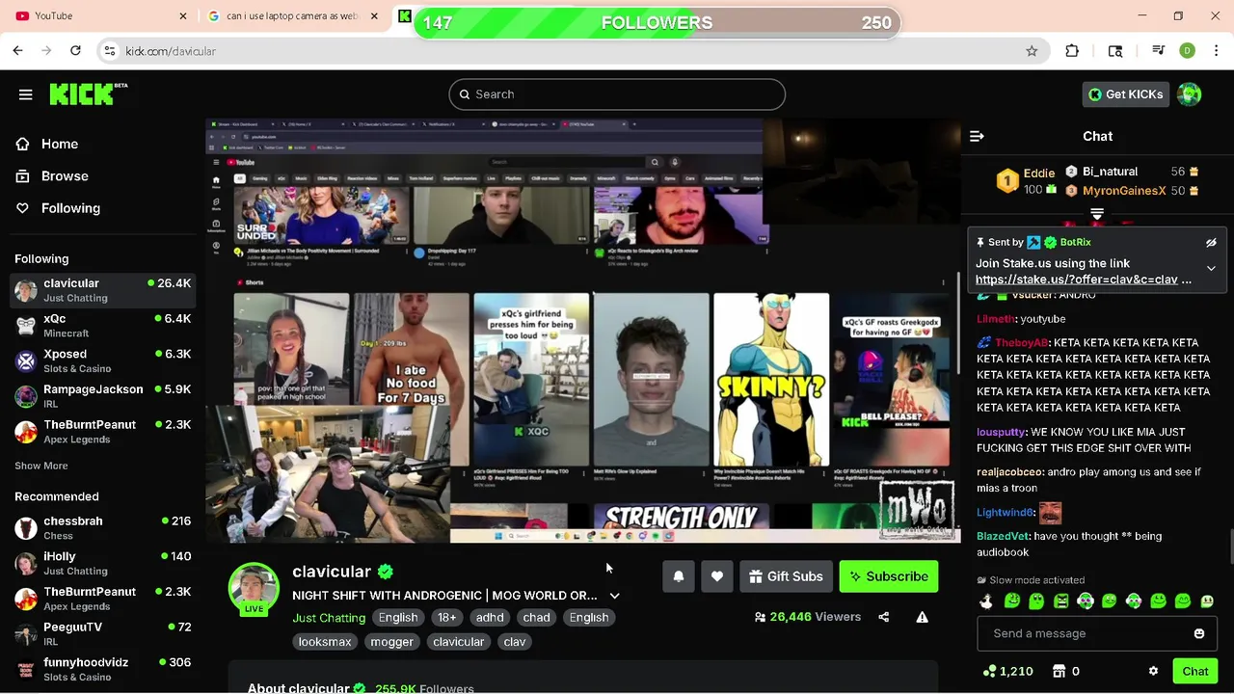This screenshot has height=694, width=1234.
Task: Click the Kick Search box
Action: (617, 94)
